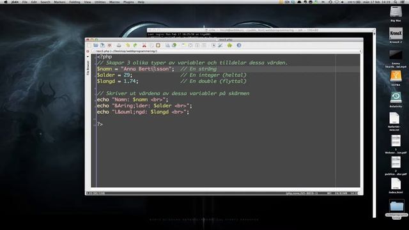The width and height of the screenshot is (409, 230).
Task: Click the Split Horizontally icon
Action: (x=197, y=45)
